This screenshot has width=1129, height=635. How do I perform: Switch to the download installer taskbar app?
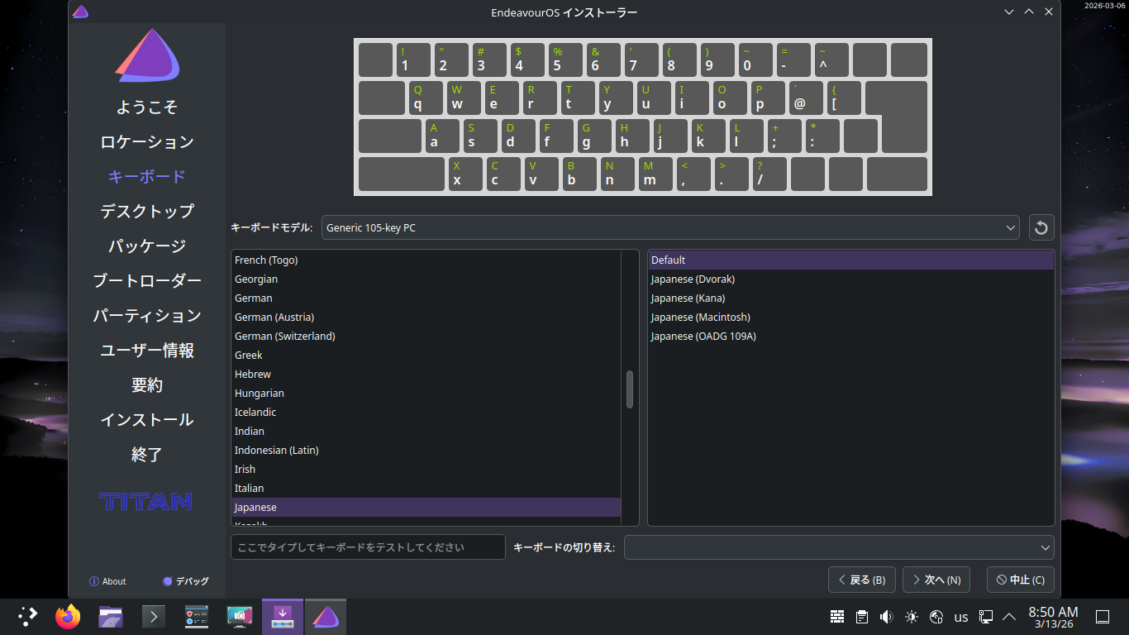[283, 617]
